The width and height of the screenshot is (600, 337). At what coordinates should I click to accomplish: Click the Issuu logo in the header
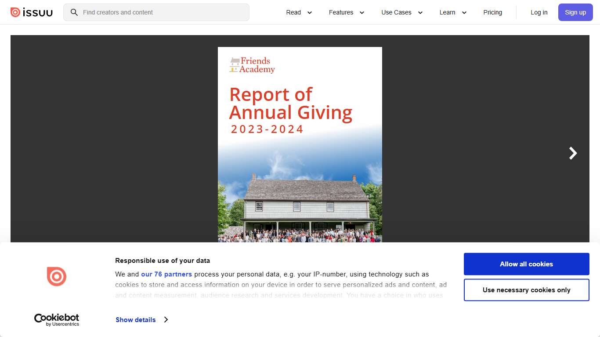31,12
